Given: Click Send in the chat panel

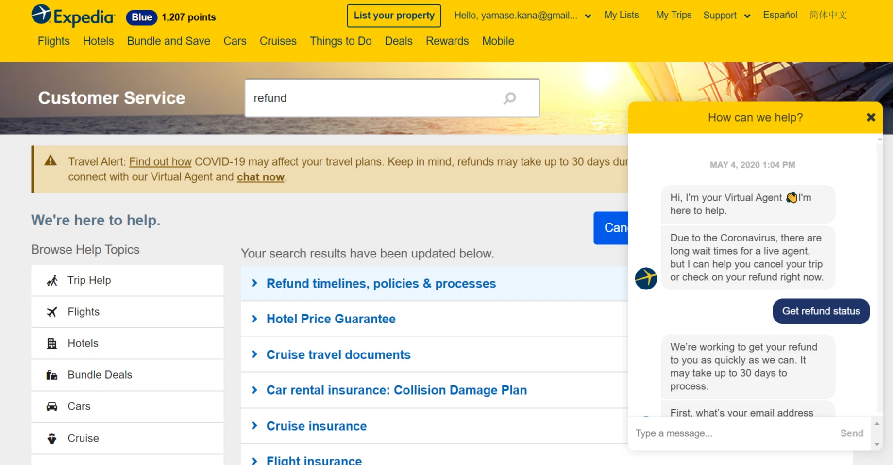Looking at the screenshot, I should pyautogui.click(x=852, y=433).
